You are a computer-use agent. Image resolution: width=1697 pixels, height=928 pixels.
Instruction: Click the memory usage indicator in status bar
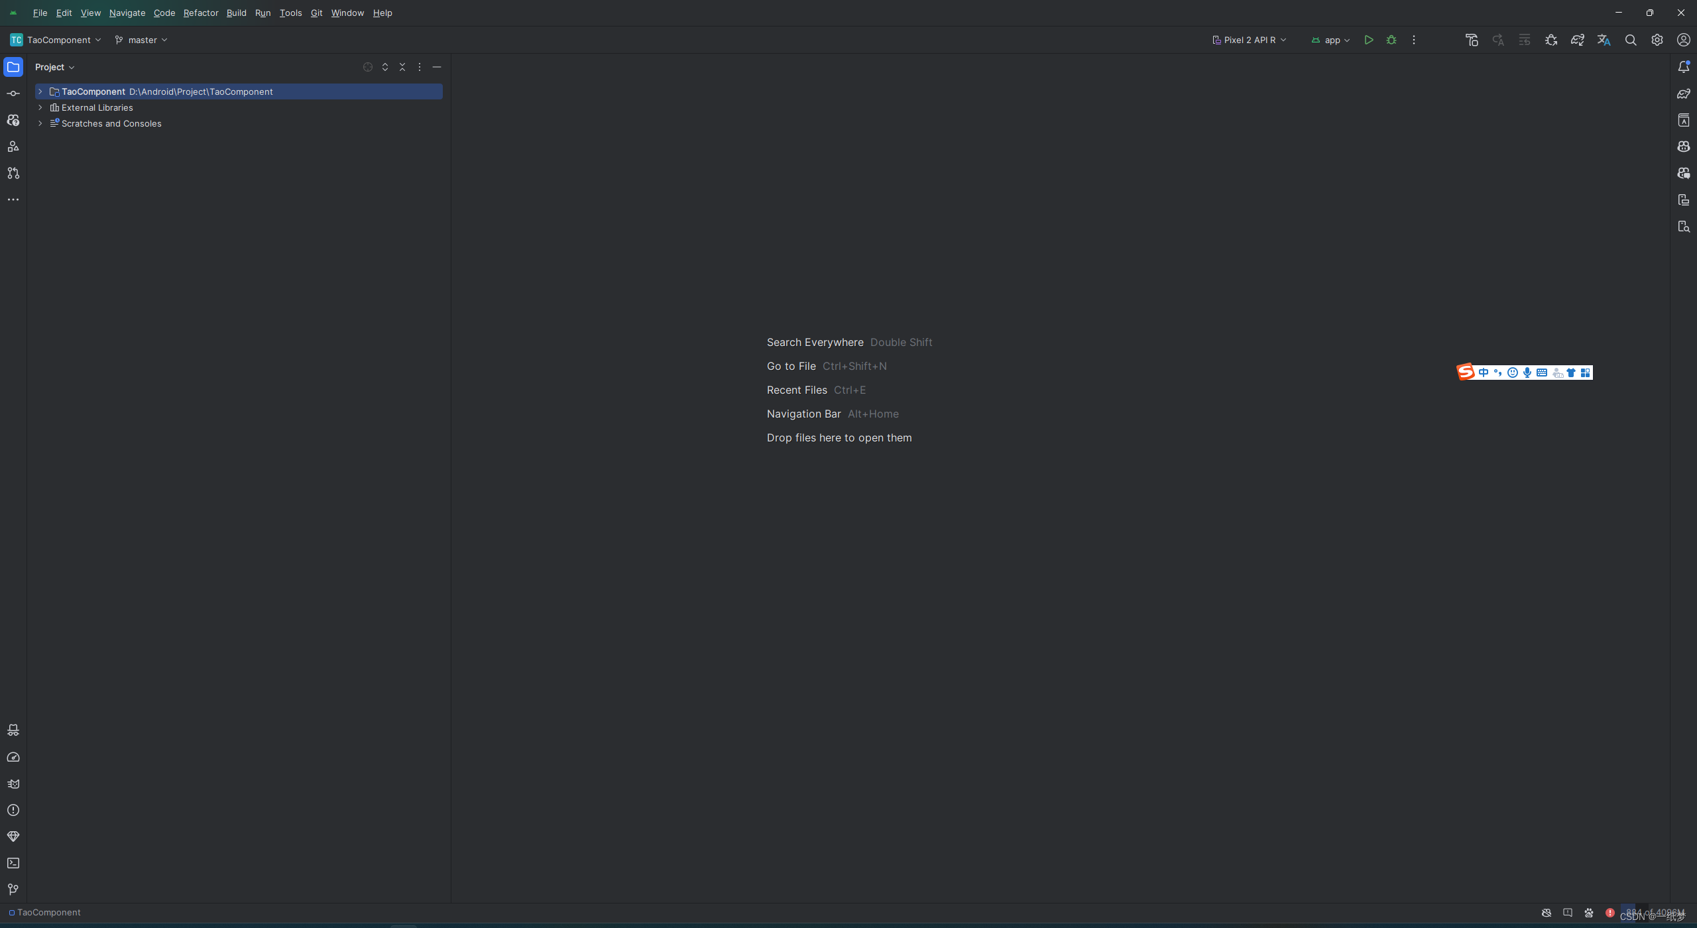tap(1655, 912)
